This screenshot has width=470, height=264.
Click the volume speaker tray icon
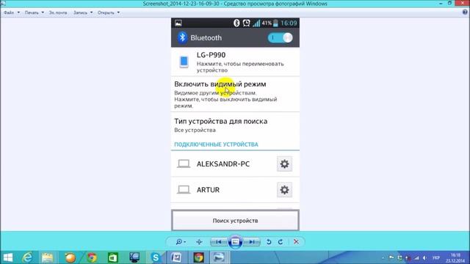click(x=424, y=257)
